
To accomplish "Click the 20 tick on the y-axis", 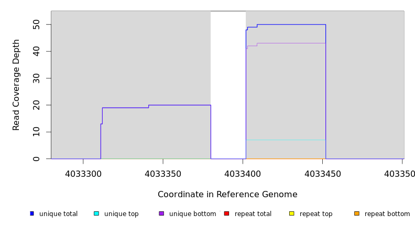I will coord(36,105).
